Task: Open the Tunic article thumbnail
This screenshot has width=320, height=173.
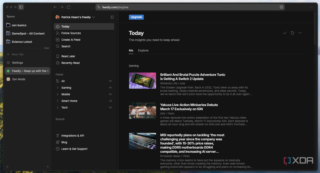Action: coord(142,81)
